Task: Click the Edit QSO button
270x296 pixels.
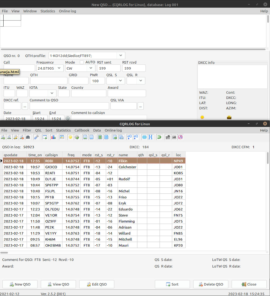Action: (97, 284)
